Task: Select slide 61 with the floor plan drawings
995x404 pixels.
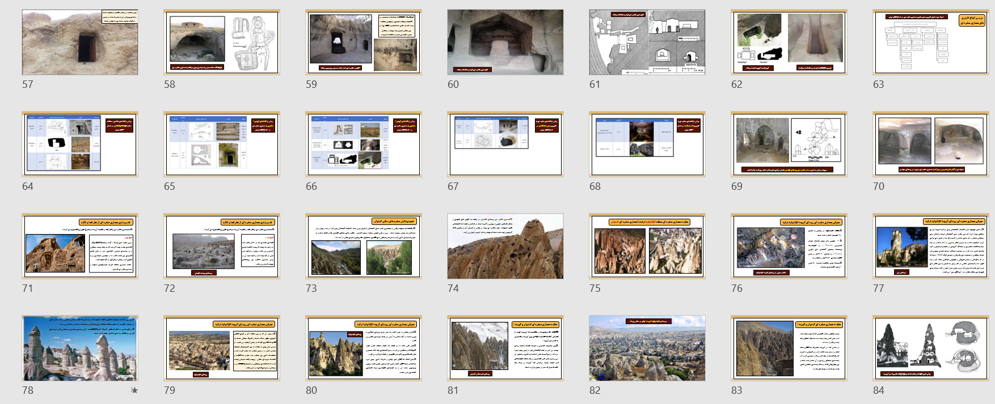Action: tap(647, 42)
